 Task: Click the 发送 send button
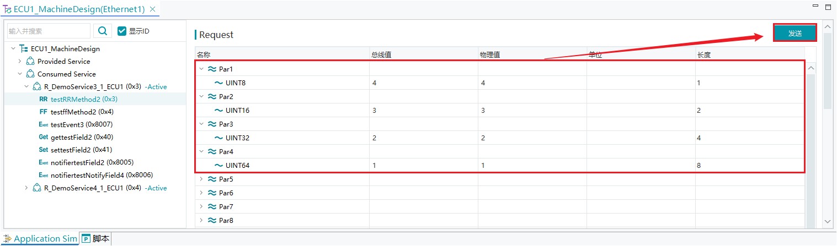tap(795, 33)
